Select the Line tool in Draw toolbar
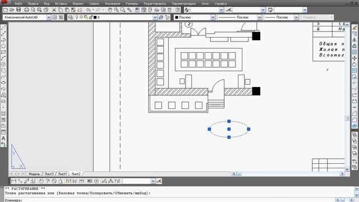Image resolution: width=359 pixels, height=202 pixels. point(3,27)
